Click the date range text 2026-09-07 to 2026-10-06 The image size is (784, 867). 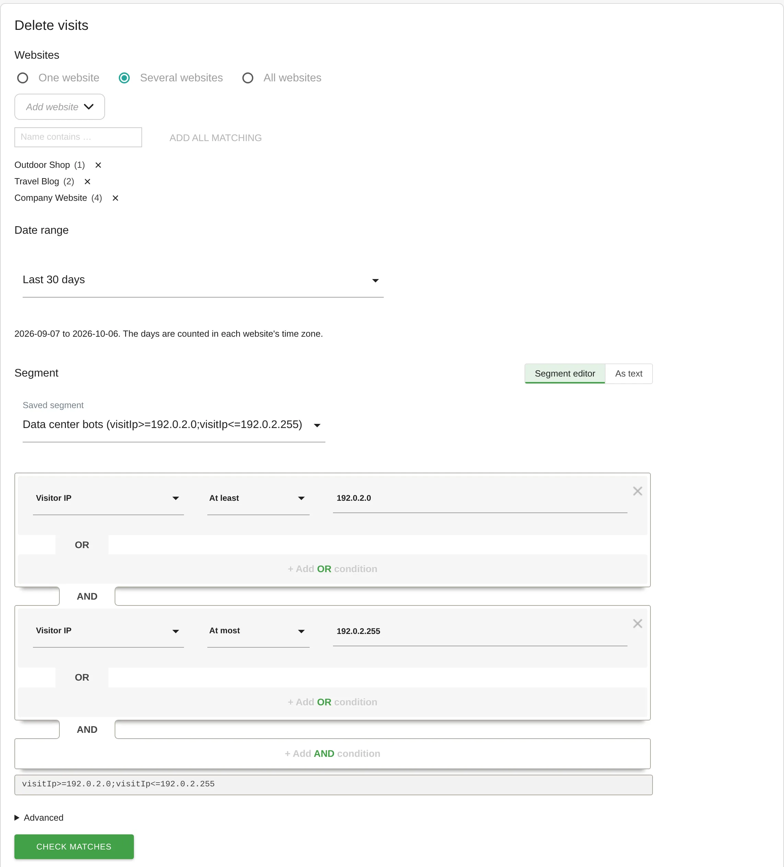66,334
